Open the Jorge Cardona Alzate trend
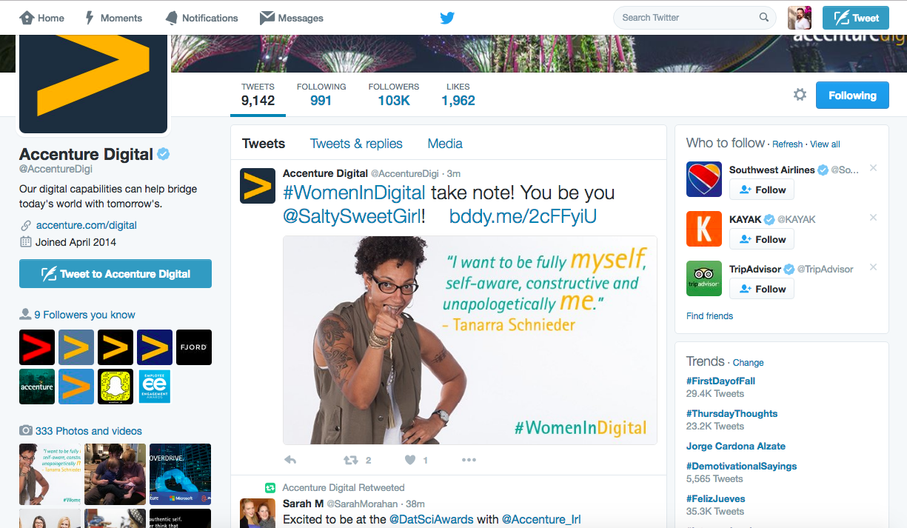Image resolution: width=907 pixels, height=528 pixels. click(x=736, y=446)
